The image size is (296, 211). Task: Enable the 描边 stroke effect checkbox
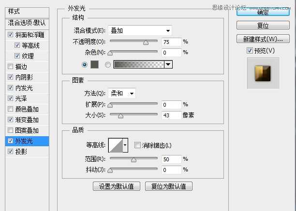11,67
